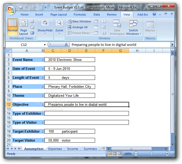
Task: Switch to the Summary sheet tab
Action: 90,149
